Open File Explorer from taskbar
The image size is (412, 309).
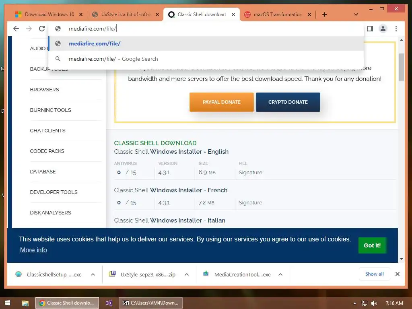(x=25, y=303)
